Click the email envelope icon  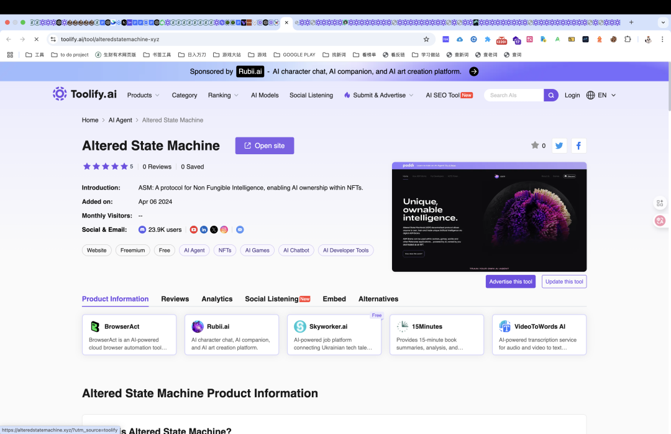[x=240, y=229]
